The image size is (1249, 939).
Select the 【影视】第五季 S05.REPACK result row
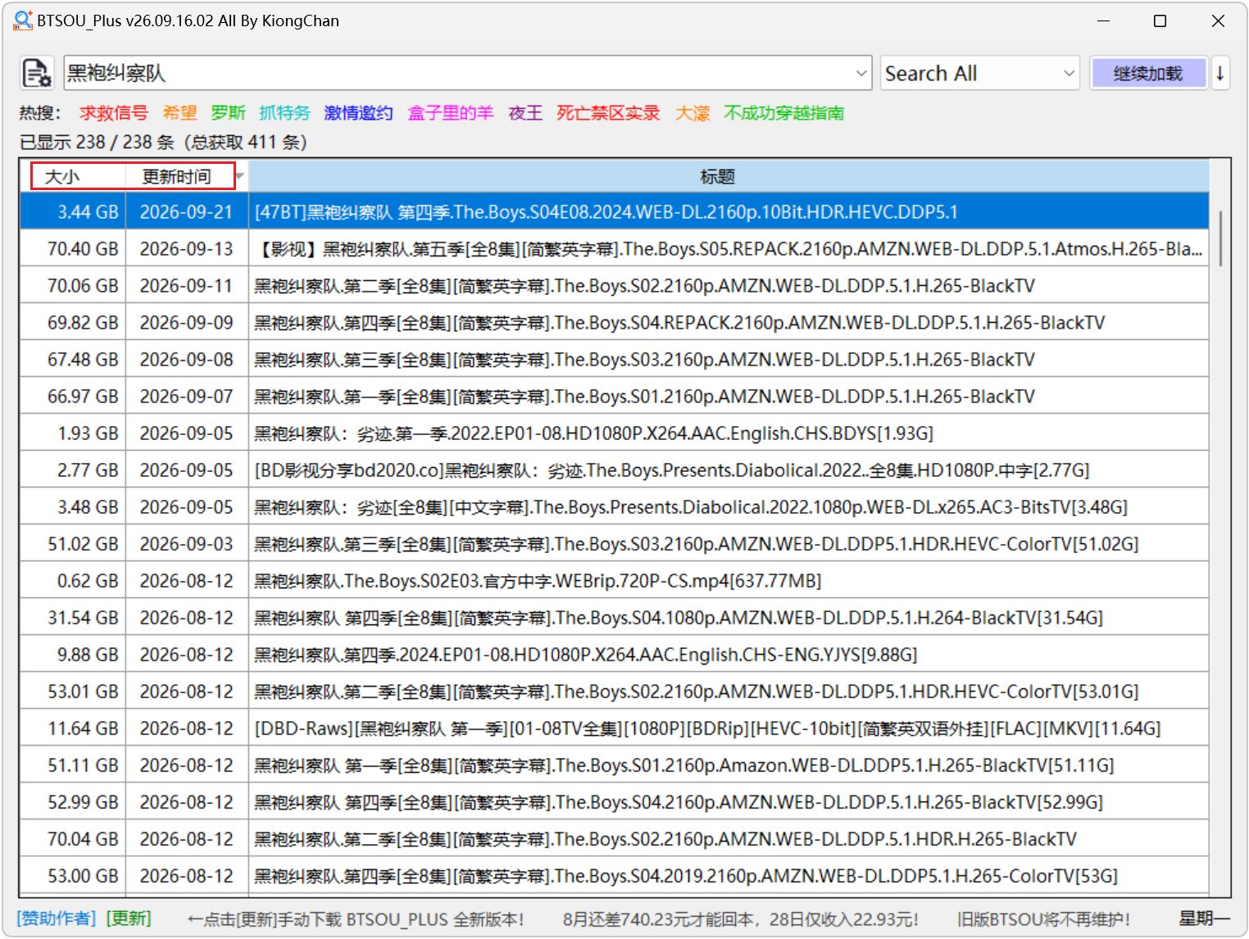[x=614, y=248]
